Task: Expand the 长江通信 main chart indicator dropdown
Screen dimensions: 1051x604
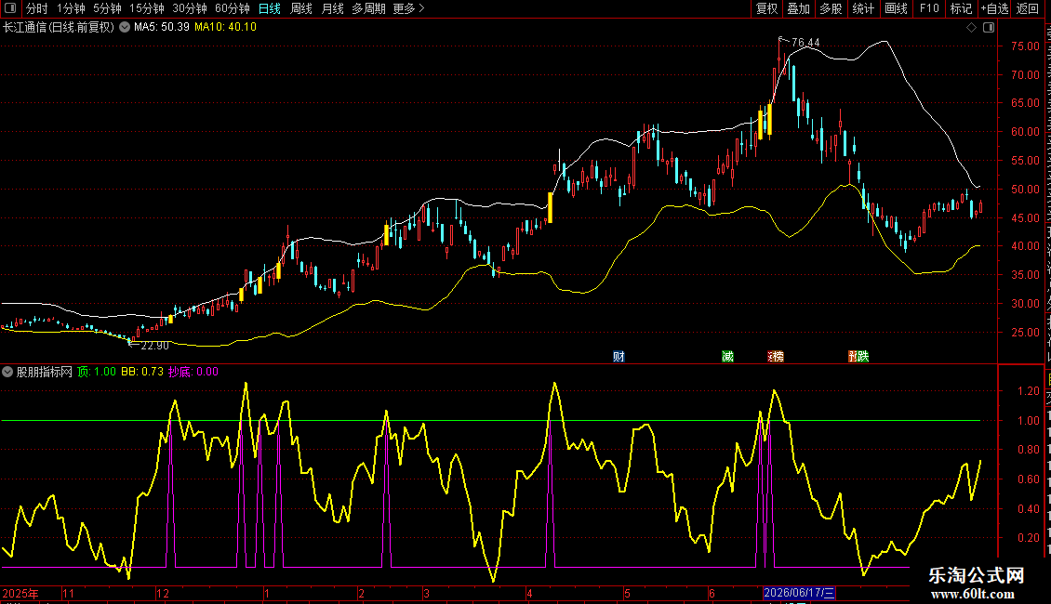Action: click(125, 28)
